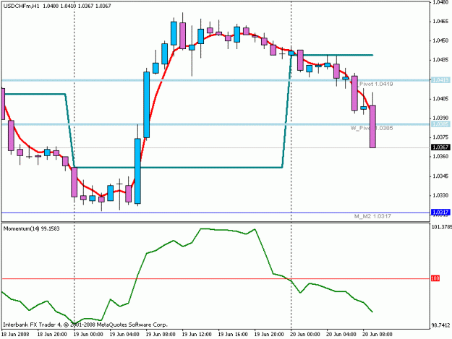Viewport: 452px width, 339px height.
Task: Click the 18 Jun 20:00 time label
Action: tap(52, 335)
